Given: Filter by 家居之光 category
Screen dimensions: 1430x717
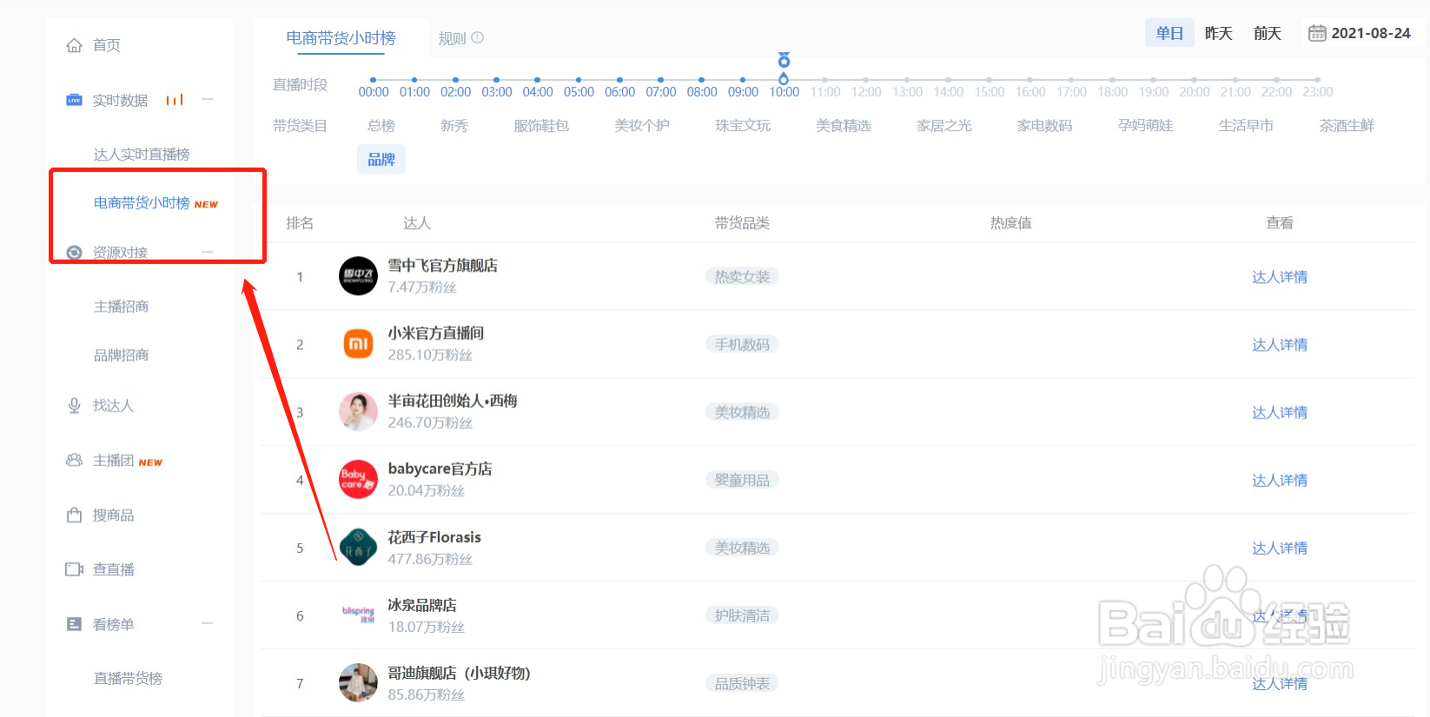Looking at the screenshot, I should click(x=944, y=125).
